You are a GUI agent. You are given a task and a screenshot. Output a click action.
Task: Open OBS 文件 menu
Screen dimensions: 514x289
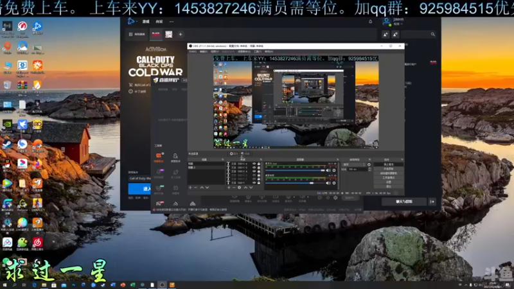pos(193,52)
